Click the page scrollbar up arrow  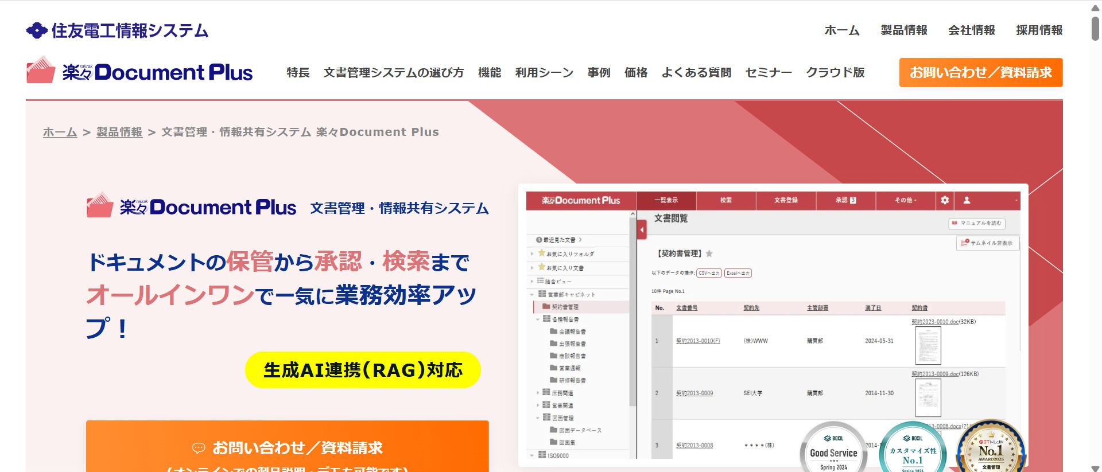pos(1095,7)
